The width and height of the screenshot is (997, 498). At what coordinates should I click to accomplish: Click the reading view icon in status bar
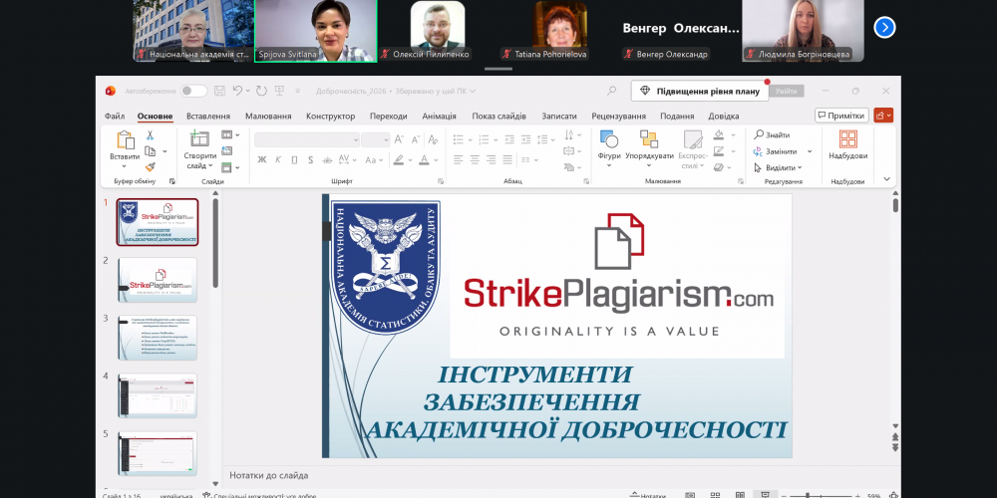point(740,495)
